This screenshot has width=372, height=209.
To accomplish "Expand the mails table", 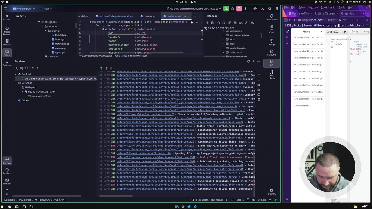I will click(x=223, y=44).
